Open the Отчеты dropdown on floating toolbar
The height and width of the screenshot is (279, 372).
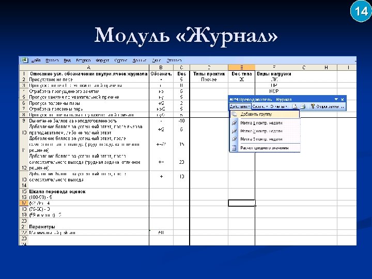(x=279, y=106)
